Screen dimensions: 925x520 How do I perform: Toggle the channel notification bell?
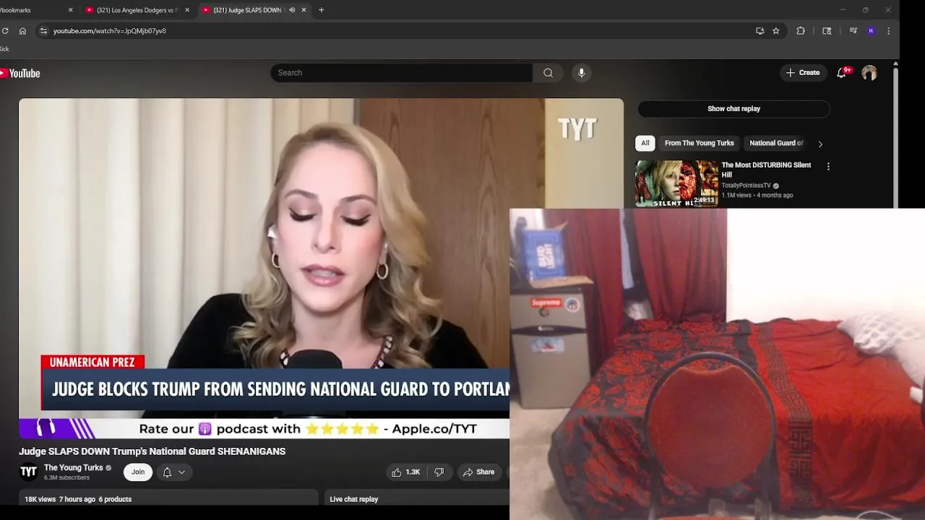(167, 472)
